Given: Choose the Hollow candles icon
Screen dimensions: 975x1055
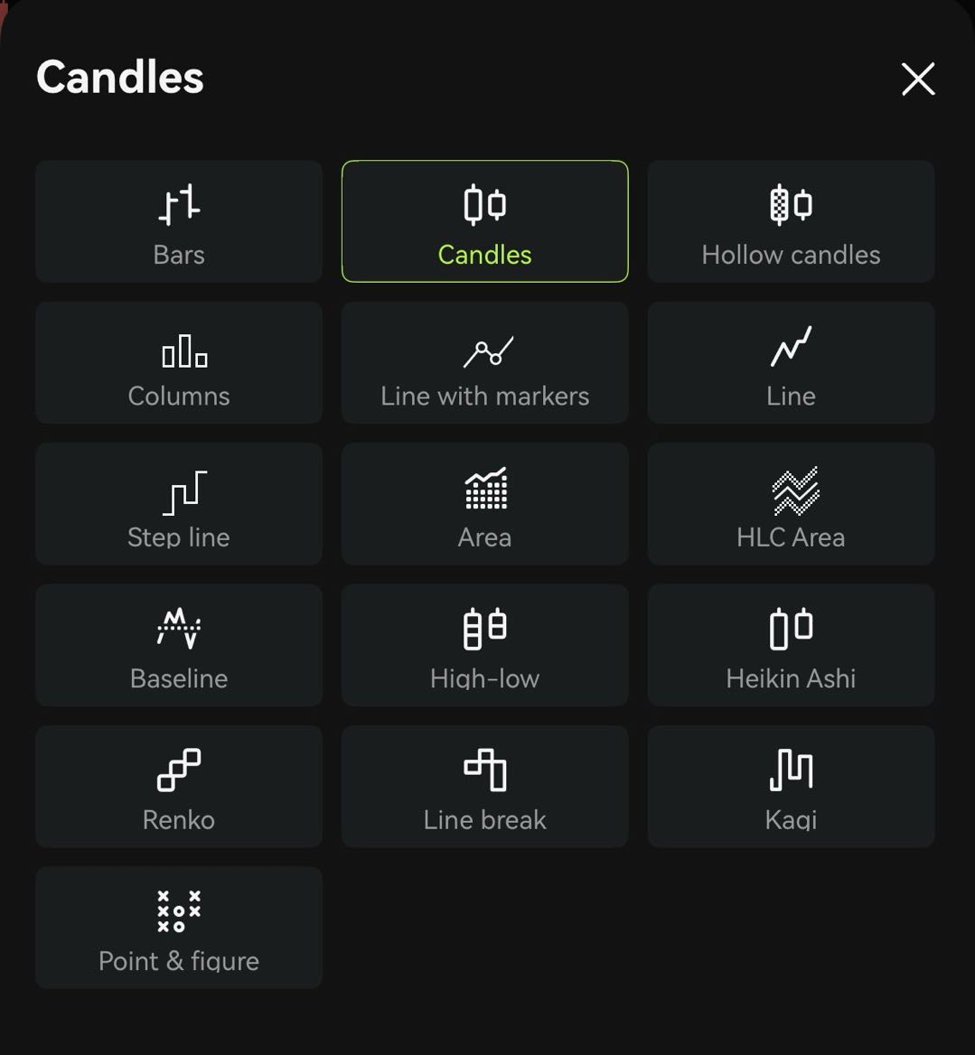Looking at the screenshot, I should (791, 204).
